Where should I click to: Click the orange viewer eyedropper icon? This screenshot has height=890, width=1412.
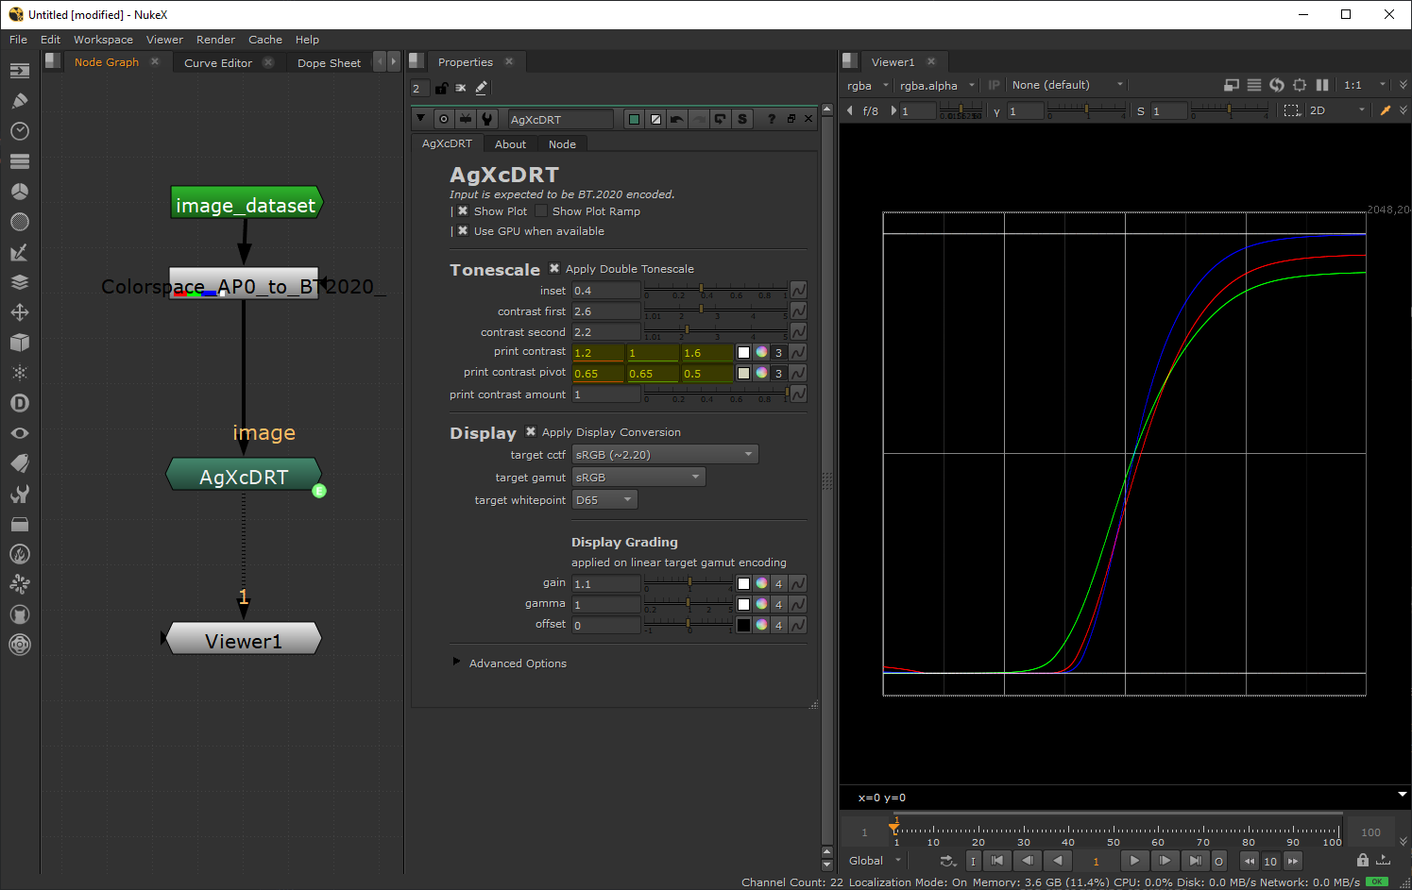(1386, 110)
